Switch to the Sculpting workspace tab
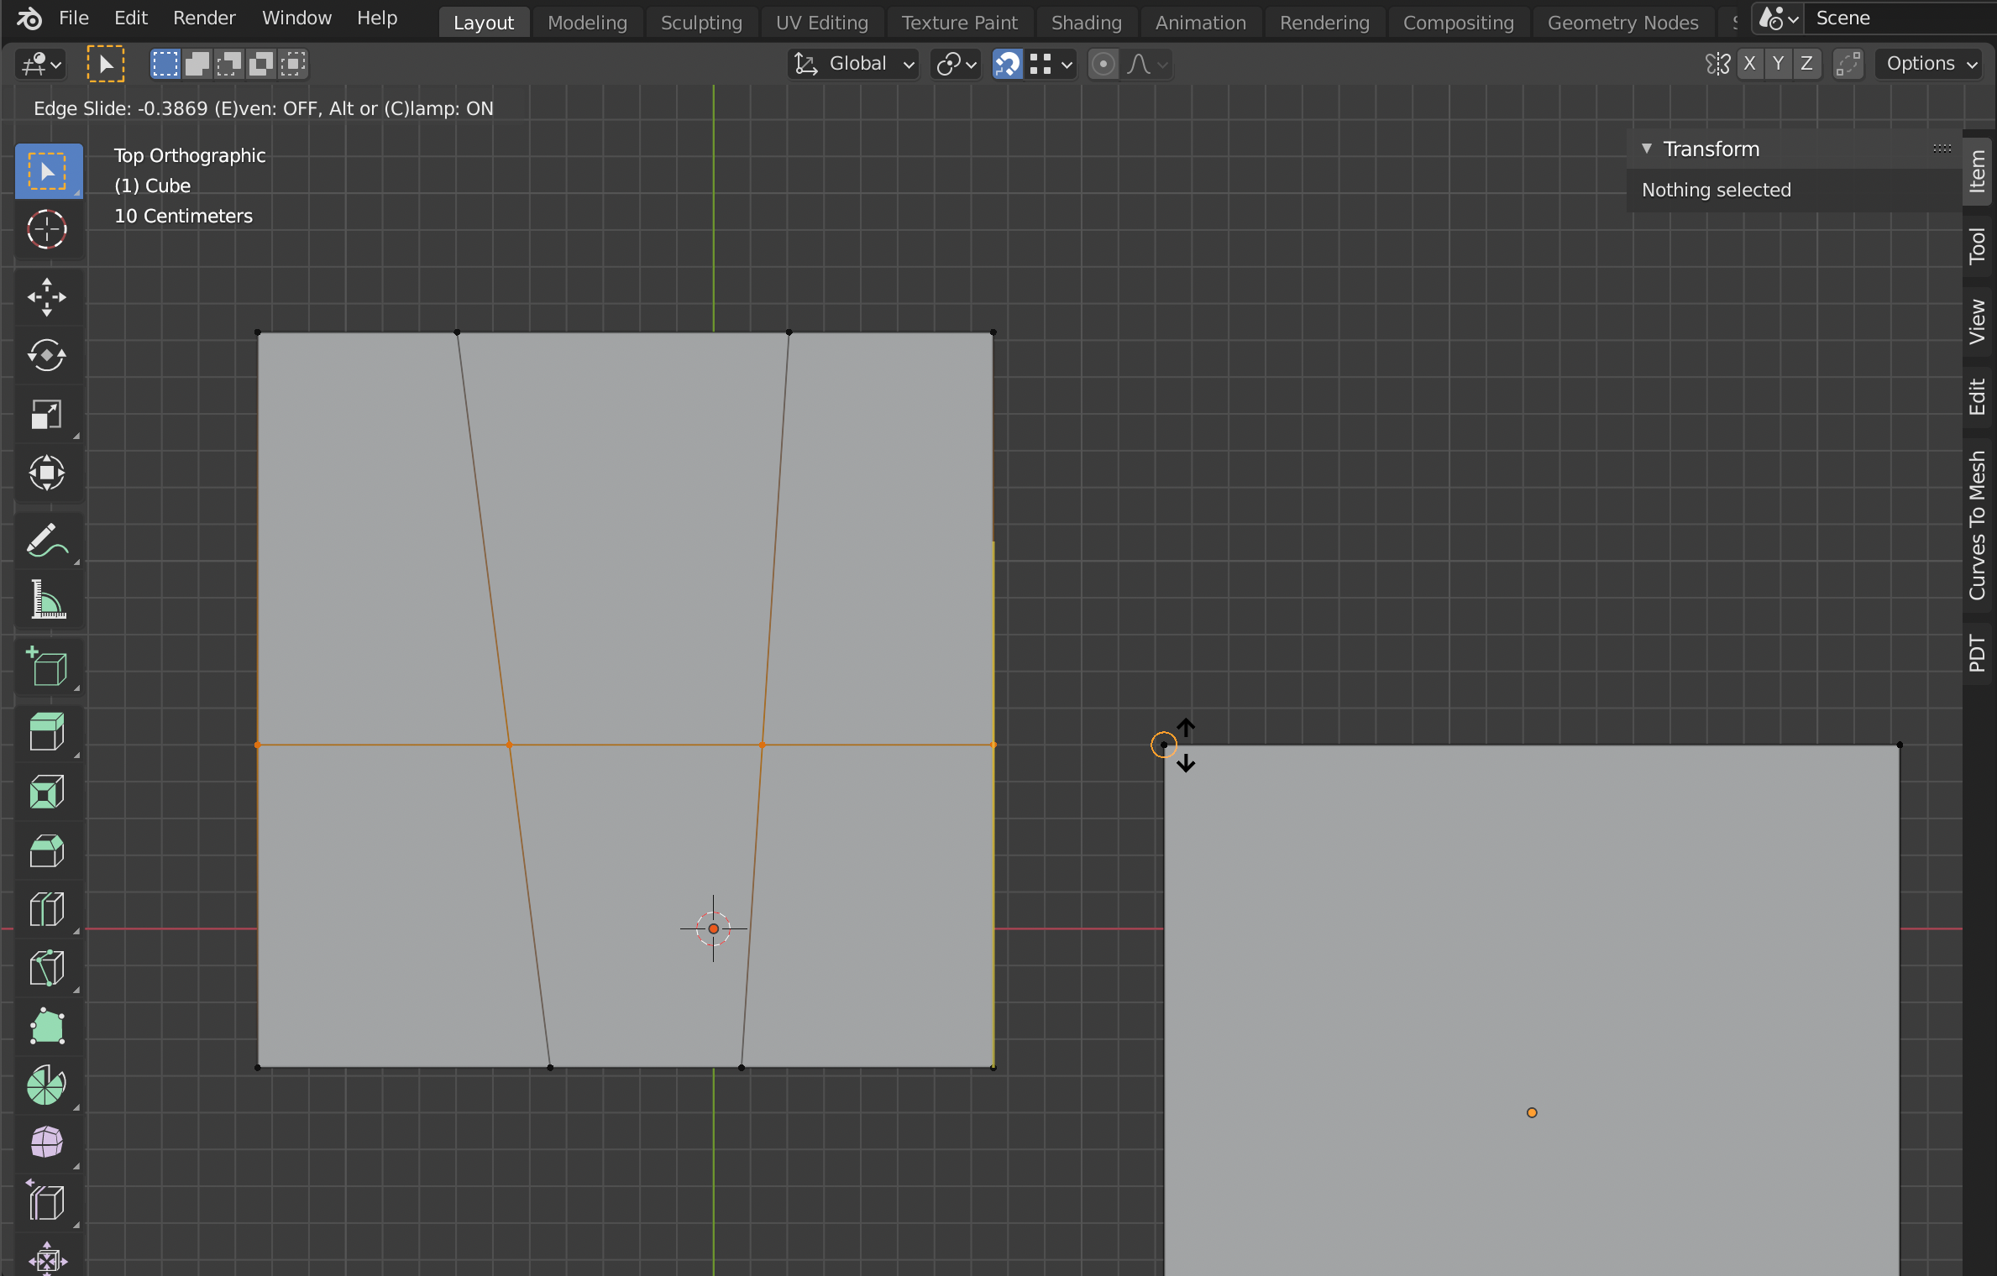This screenshot has height=1276, width=1997. [x=701, y=23]
